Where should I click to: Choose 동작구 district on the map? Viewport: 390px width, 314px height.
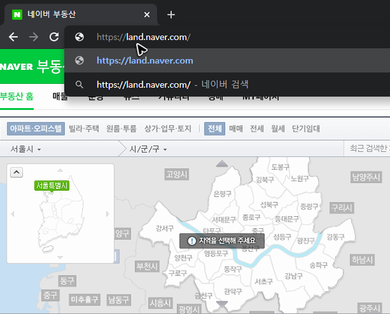pos(233,269)
